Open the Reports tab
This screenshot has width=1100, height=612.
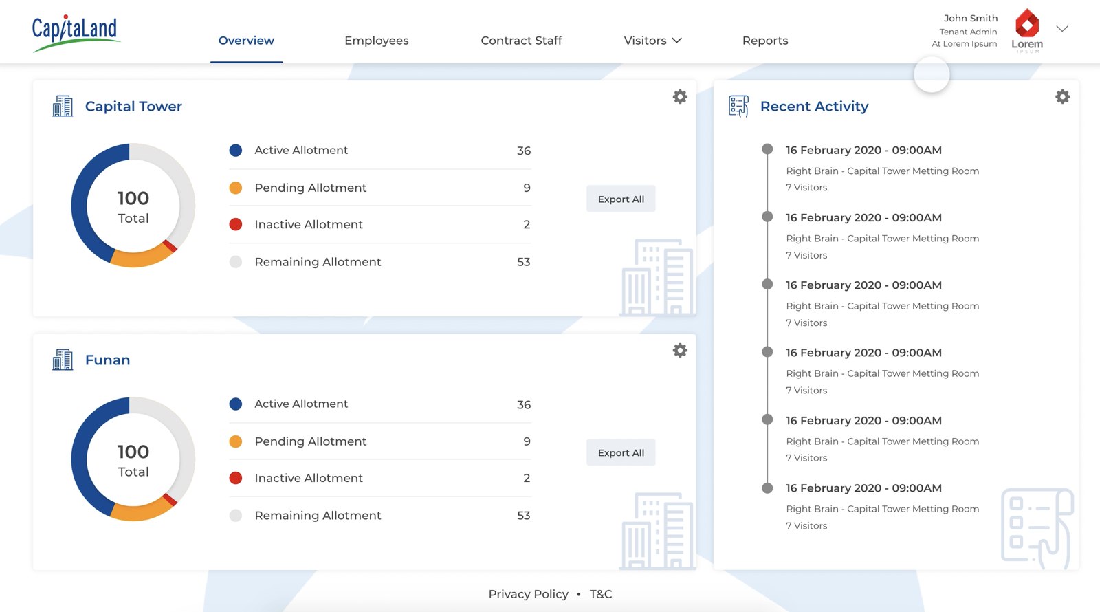(765, 41)
